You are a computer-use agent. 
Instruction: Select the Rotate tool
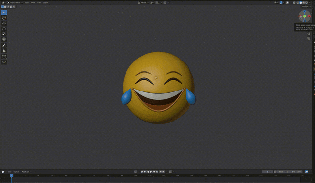[4, 29]
